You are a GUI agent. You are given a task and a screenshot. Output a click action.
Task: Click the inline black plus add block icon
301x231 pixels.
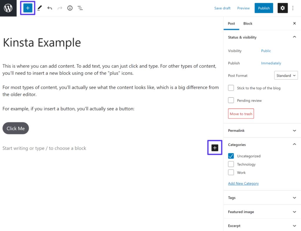[x=215, y=148]
